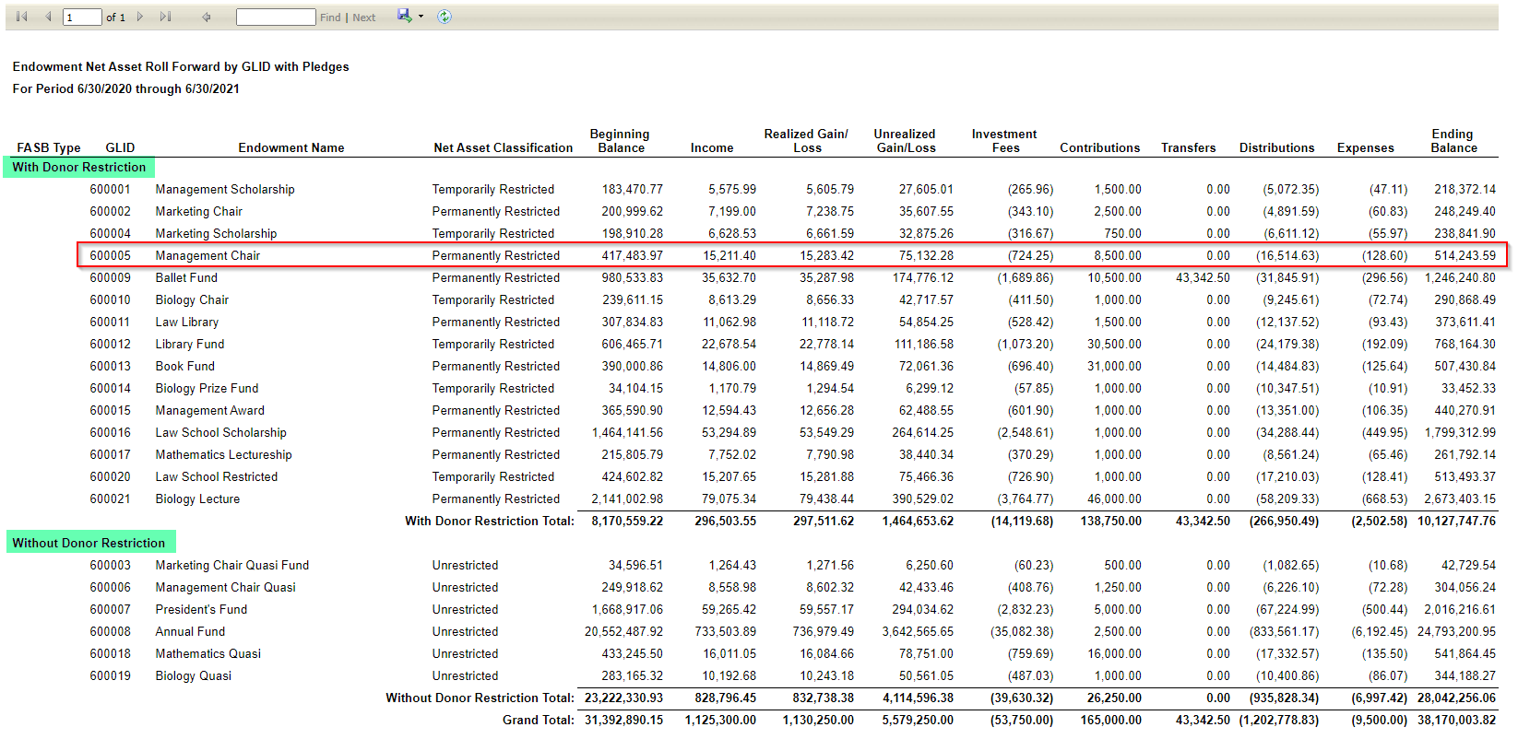Viewport: 1518px width, 739px height.
Task: Click the With Donor Restriction group header
Action: tap(79, 167)
